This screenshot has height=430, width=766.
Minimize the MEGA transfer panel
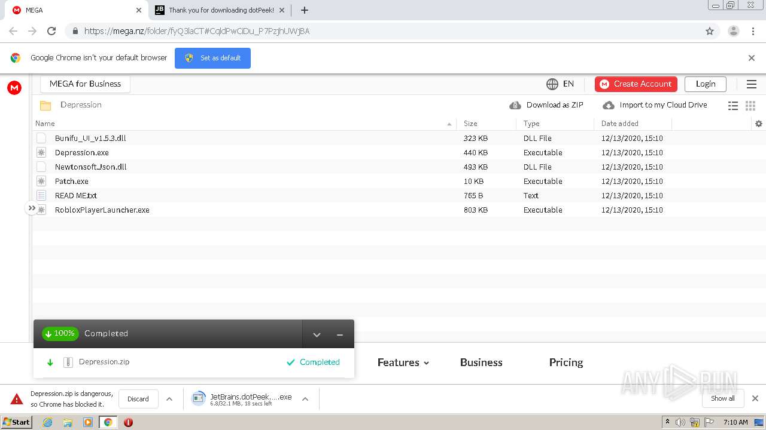340,334
